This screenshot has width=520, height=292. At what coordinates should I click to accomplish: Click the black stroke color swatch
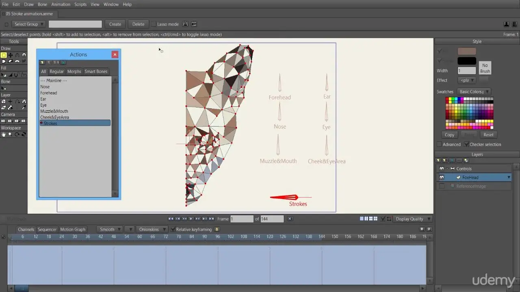pyautogui.click(x=466, y=61)
